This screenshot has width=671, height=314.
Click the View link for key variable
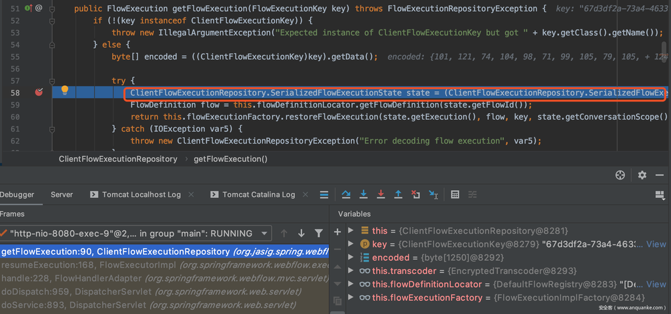coord(656,244)
